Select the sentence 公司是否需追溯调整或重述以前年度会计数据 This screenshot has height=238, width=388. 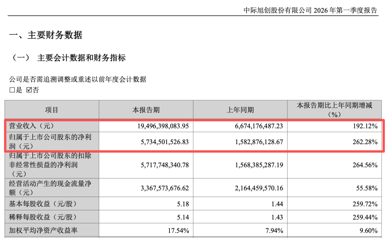(78, 79)
